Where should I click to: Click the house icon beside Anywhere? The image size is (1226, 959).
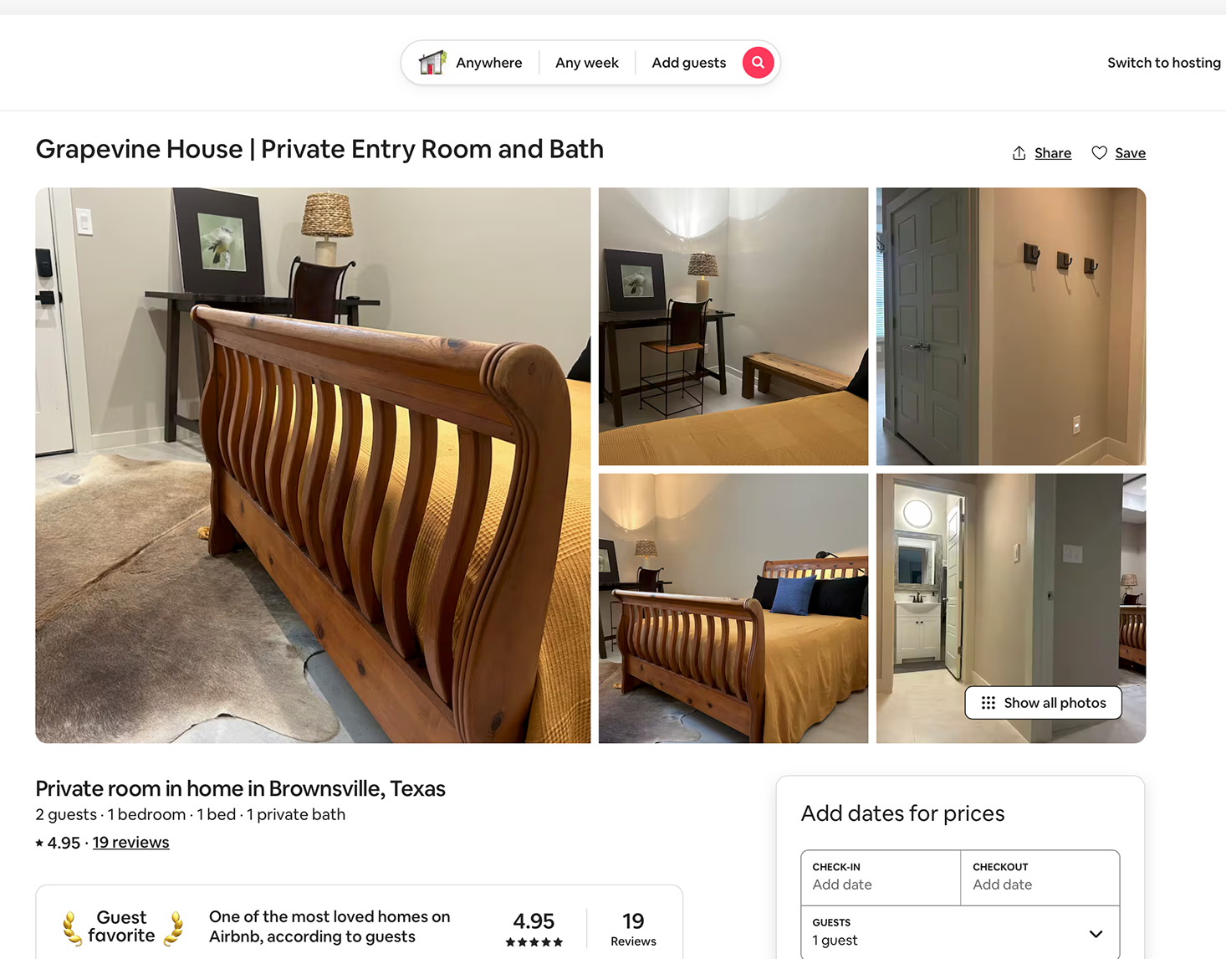pyautogui.click(x=432, y=62)
